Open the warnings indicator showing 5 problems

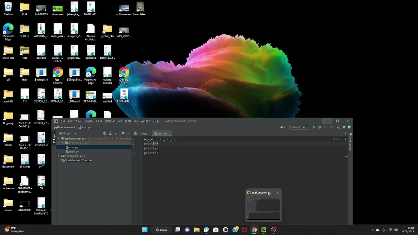click(335, 139)
